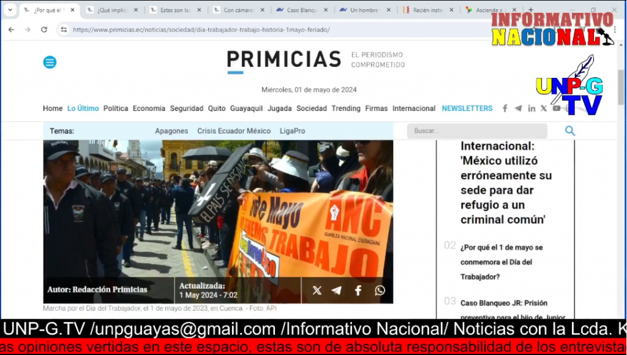Select the Apagones topic

pyautogui.click(x=171, y=131)
